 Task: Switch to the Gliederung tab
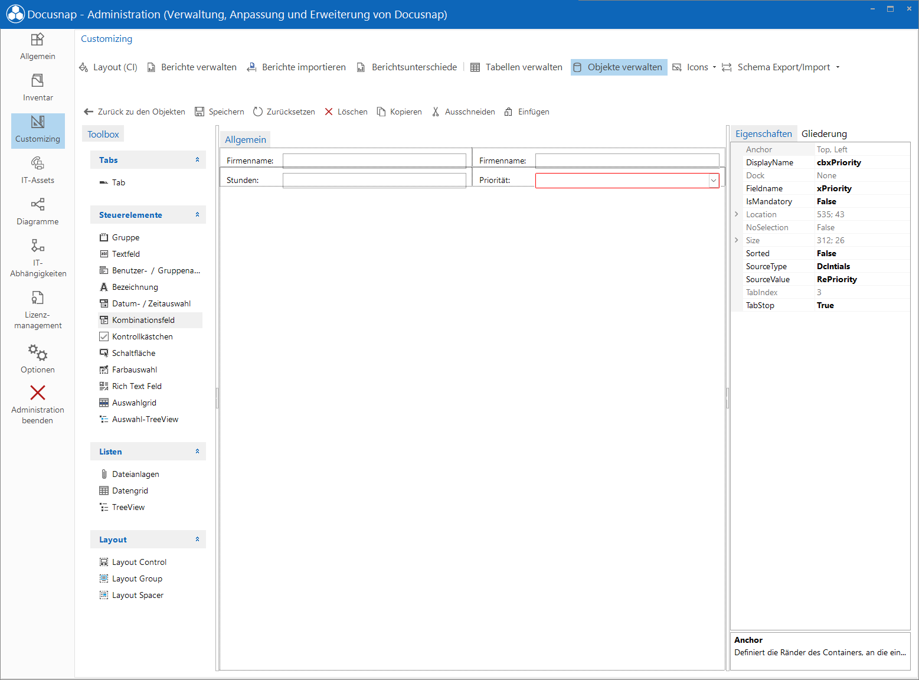(x=824, y=134)
